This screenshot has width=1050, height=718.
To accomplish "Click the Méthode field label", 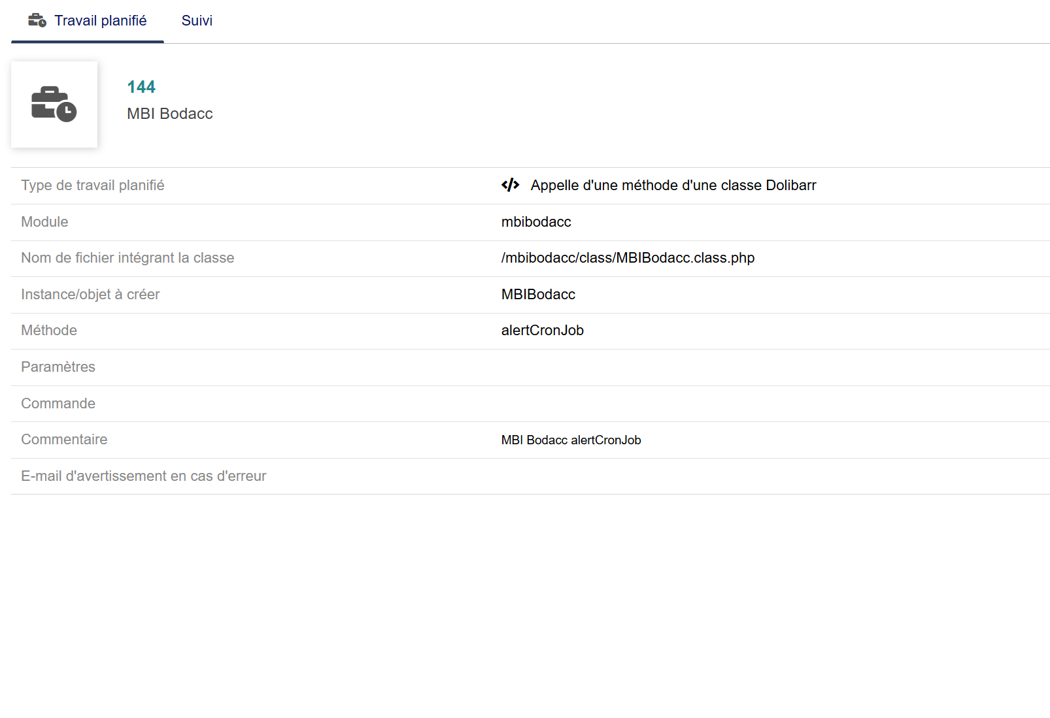I will point(49,331).
